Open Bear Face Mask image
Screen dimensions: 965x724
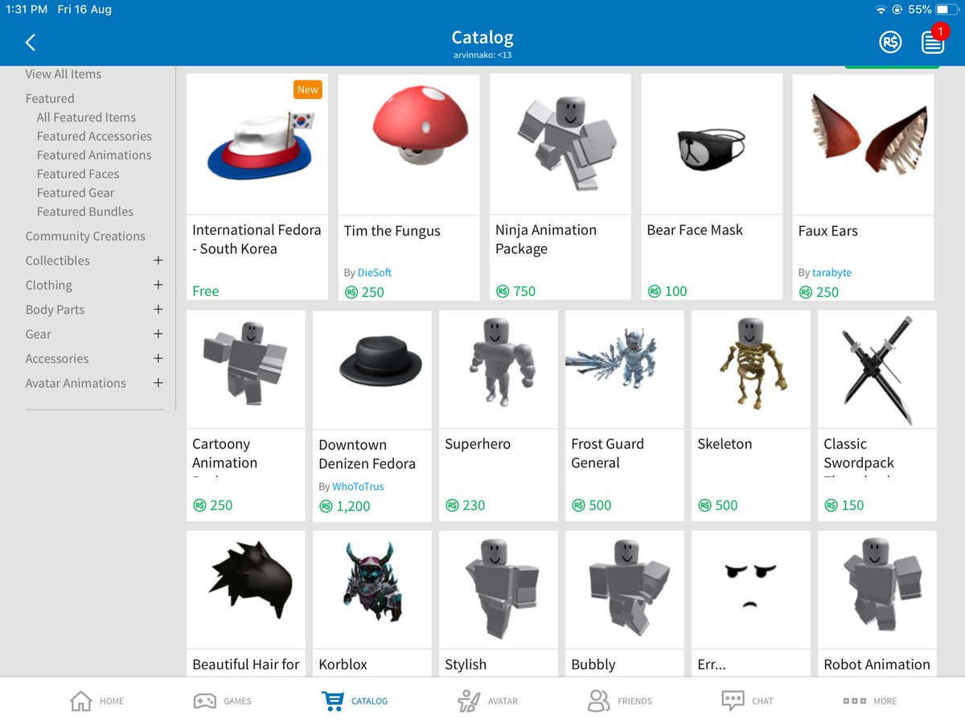(712, 145)
